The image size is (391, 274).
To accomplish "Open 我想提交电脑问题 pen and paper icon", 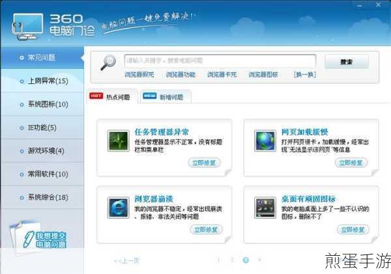I will 38,238.
